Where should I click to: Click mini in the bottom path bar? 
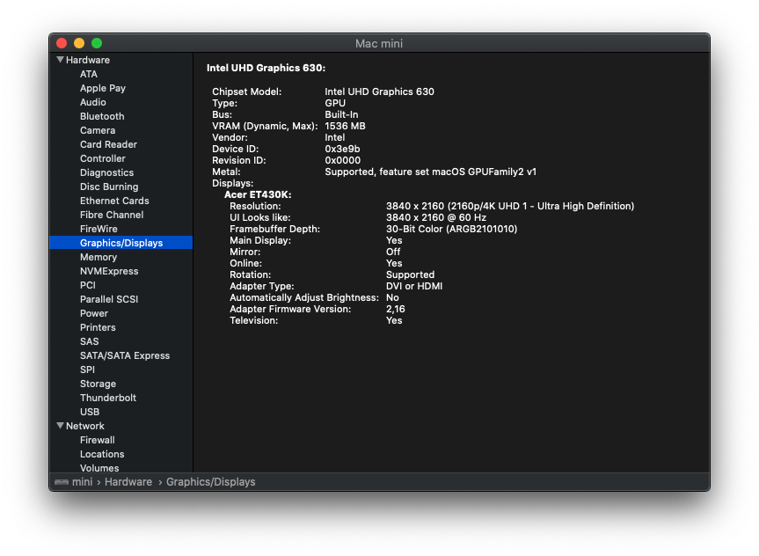(x=83, y=482)
